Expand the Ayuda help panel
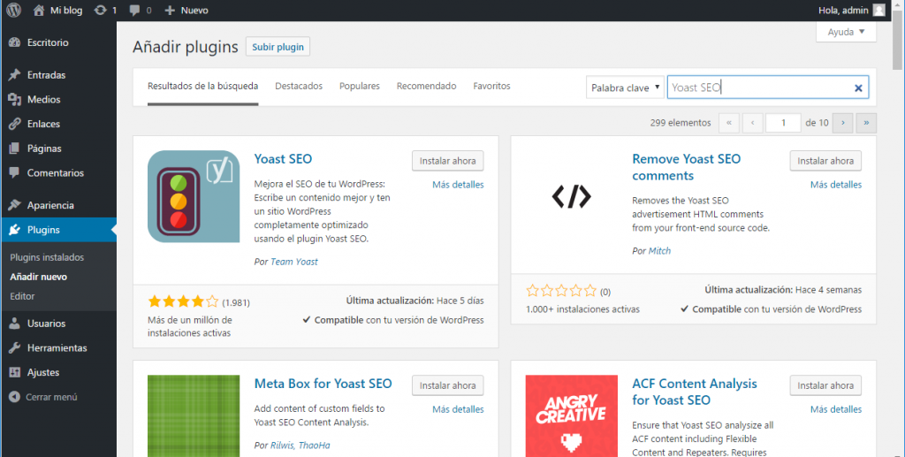 pos(846,33)
